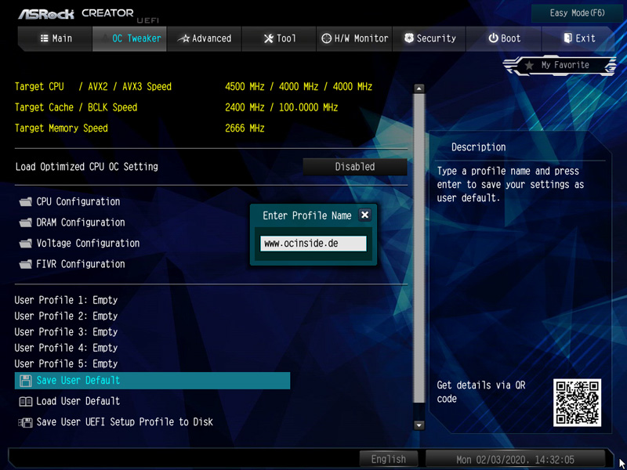Screen dimensions: 627x470
Task: Select User Profile 5: Empty
Action: [66, 364]
